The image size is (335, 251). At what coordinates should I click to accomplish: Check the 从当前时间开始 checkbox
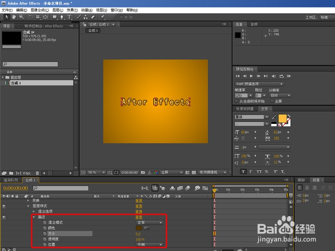[236, 101]
